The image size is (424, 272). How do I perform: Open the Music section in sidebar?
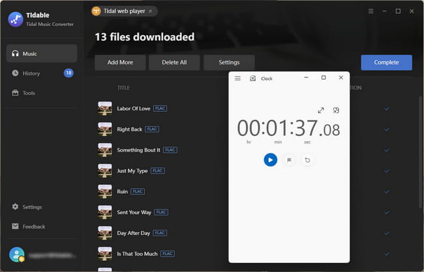[x=42, y=53]
